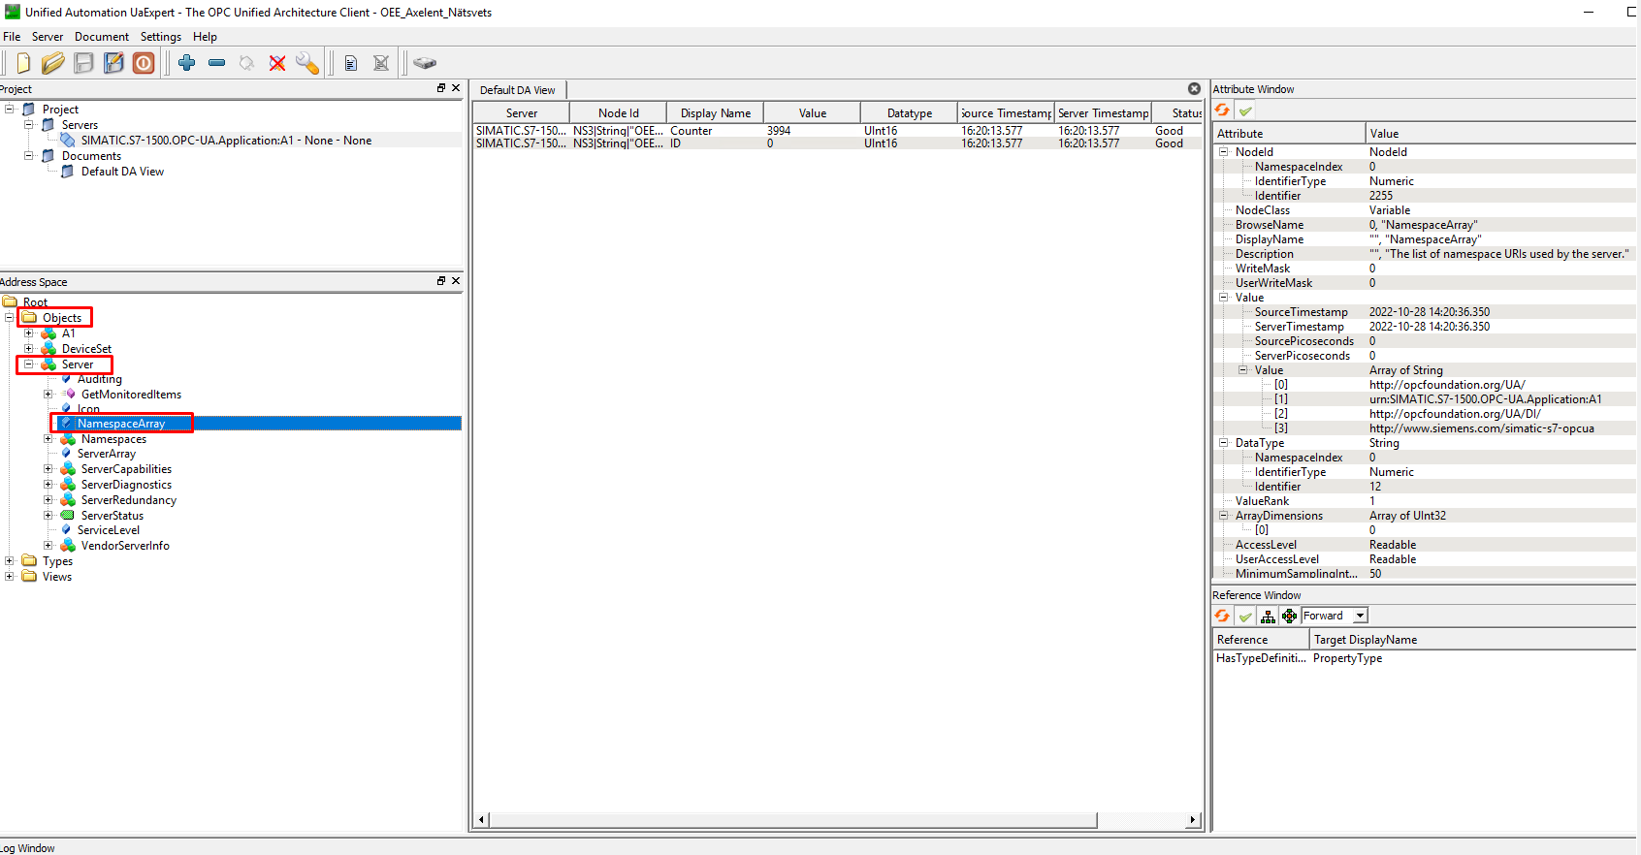Click the blue minus Remove Server icon

tap(217, 63)
